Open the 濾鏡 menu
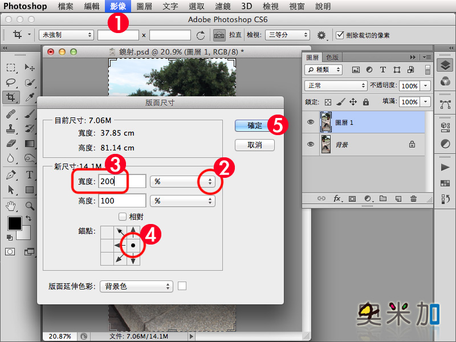456x342 pixels. (223, 6)
